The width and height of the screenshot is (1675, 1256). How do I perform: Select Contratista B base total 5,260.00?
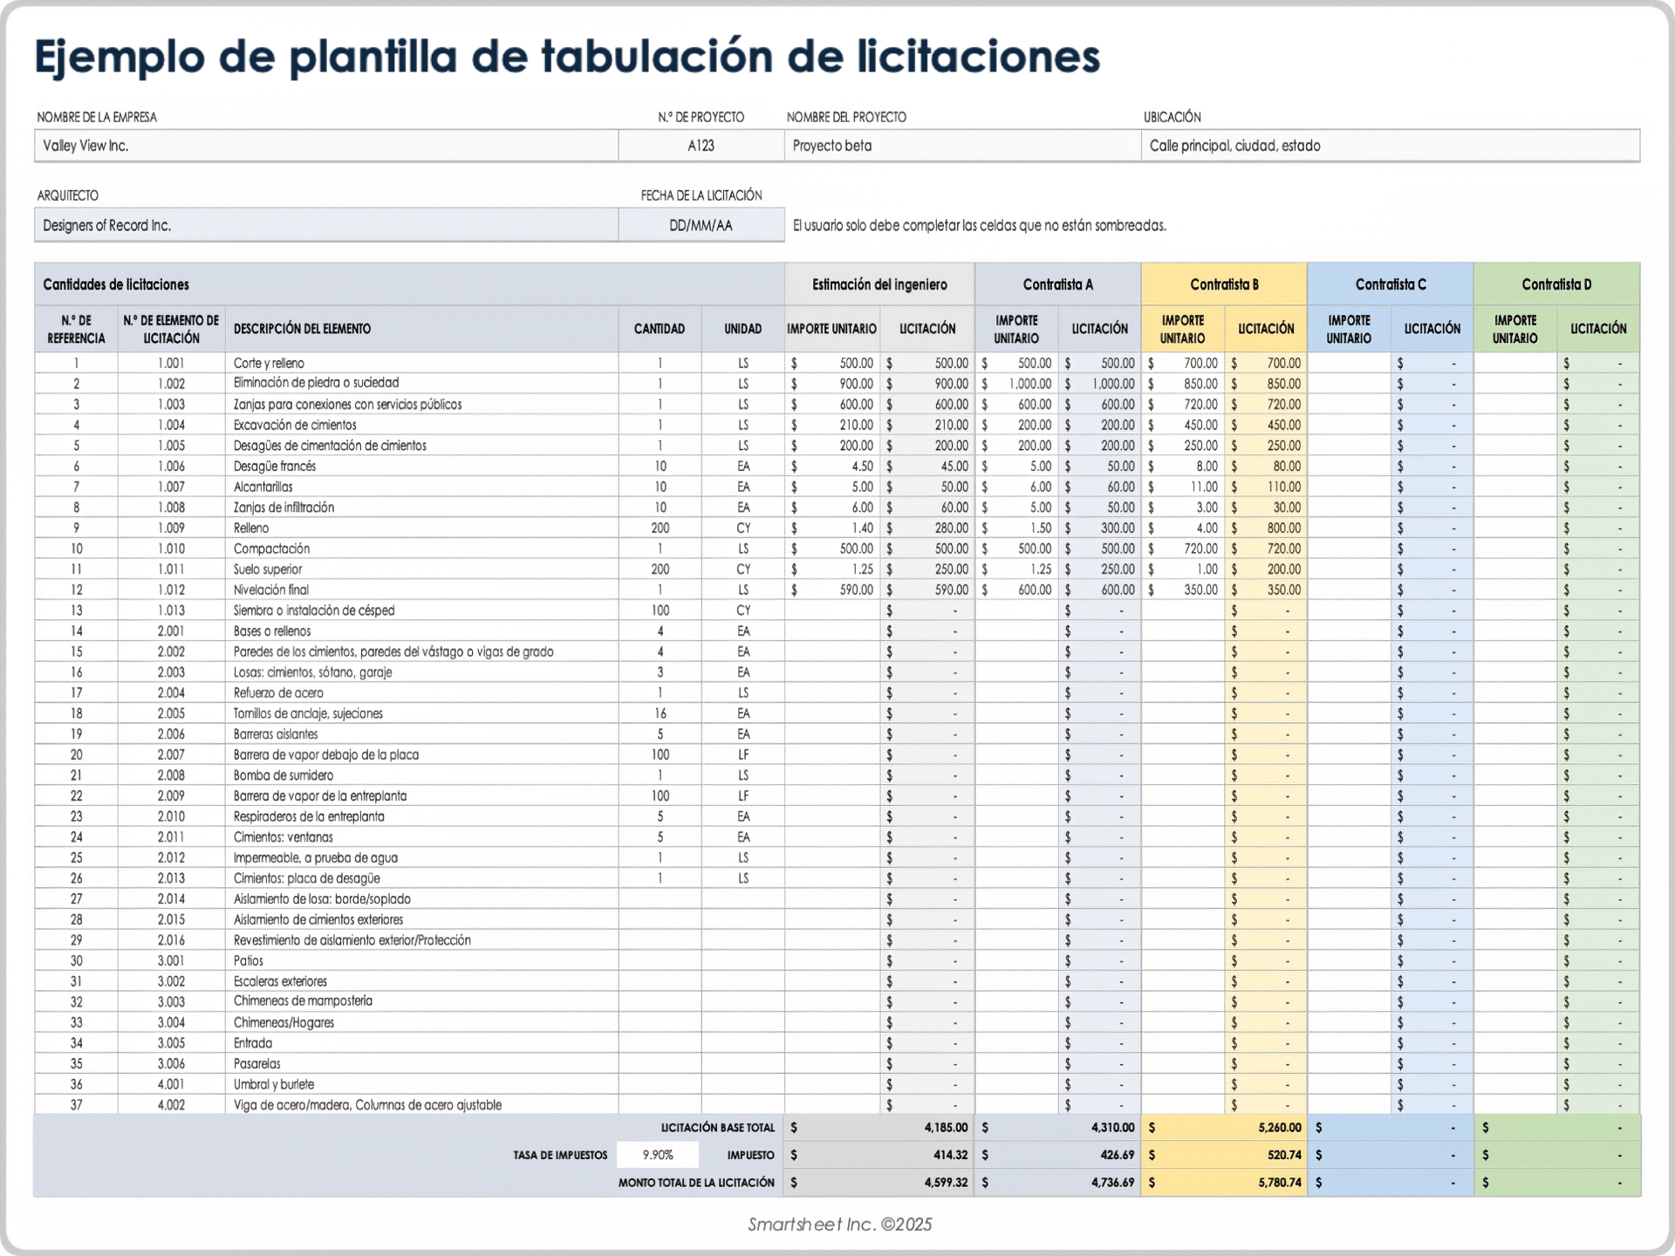1224,1128
